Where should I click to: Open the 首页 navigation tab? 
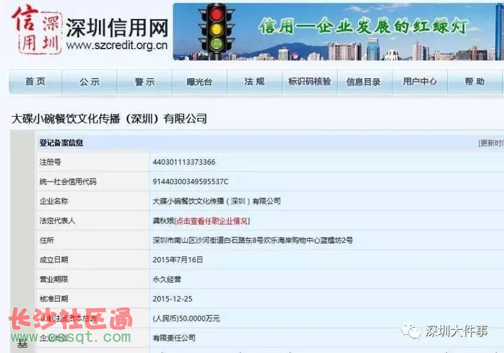(x=35, y=82)
